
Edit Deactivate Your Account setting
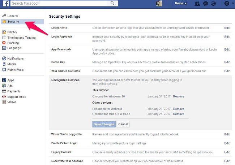click(227, 161)
